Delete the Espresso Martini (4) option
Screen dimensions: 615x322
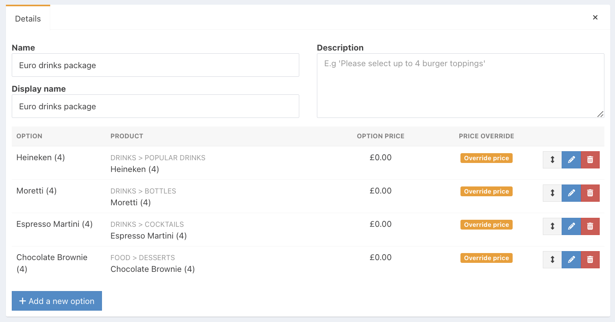coord(590,226)
